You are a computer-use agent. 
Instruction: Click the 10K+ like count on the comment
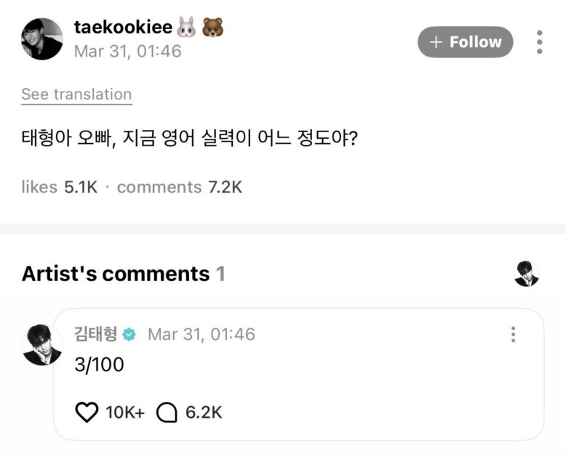point(125,413)
